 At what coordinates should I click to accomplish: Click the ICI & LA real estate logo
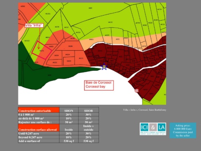(153, 129)
